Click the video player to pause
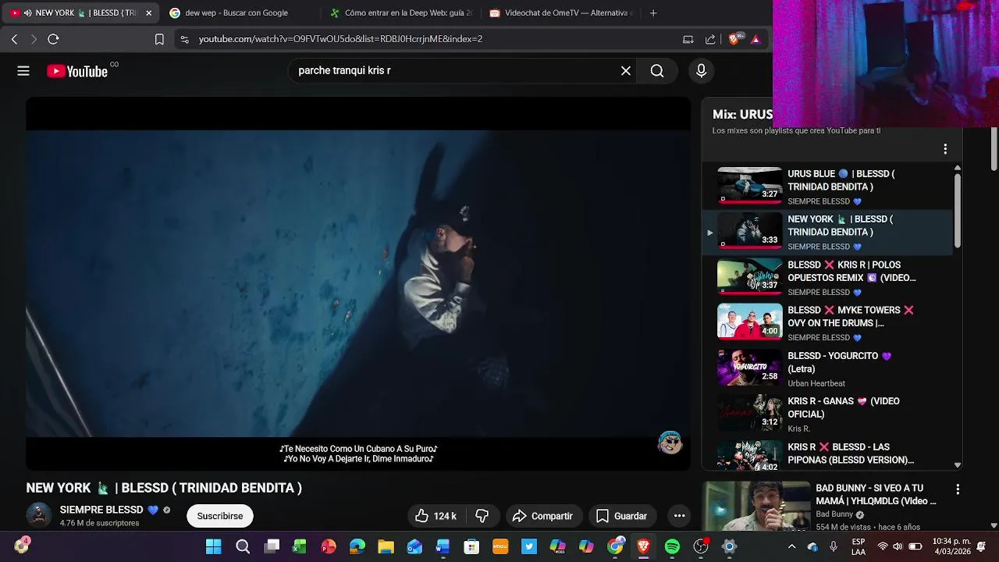 (x=358, y=283)
